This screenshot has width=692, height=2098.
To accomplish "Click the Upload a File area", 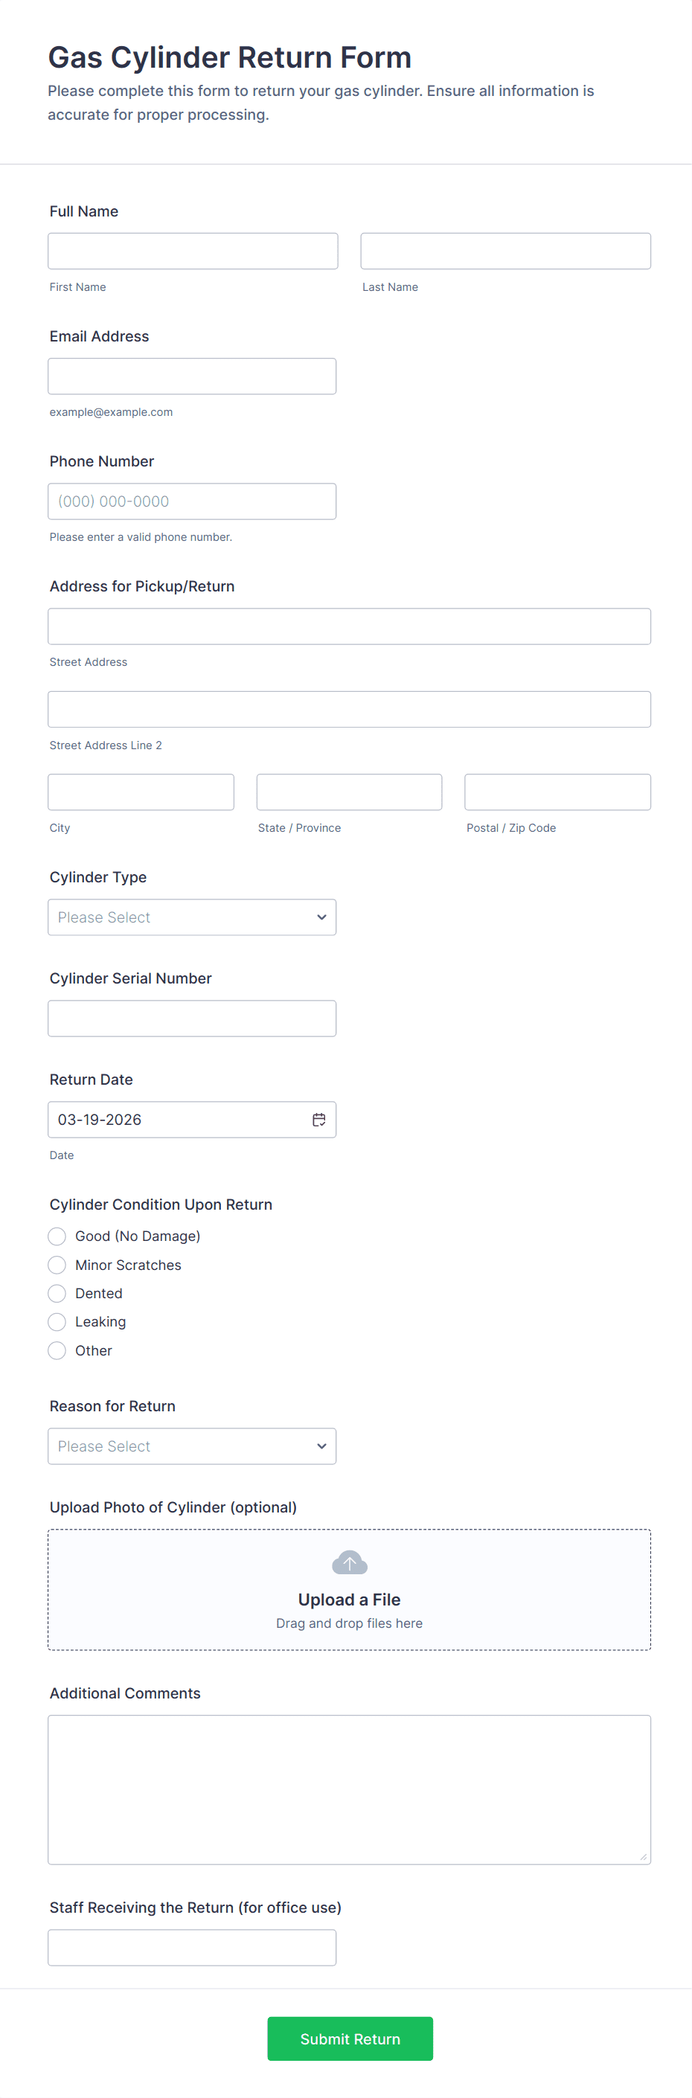I will click(348, 1598).
